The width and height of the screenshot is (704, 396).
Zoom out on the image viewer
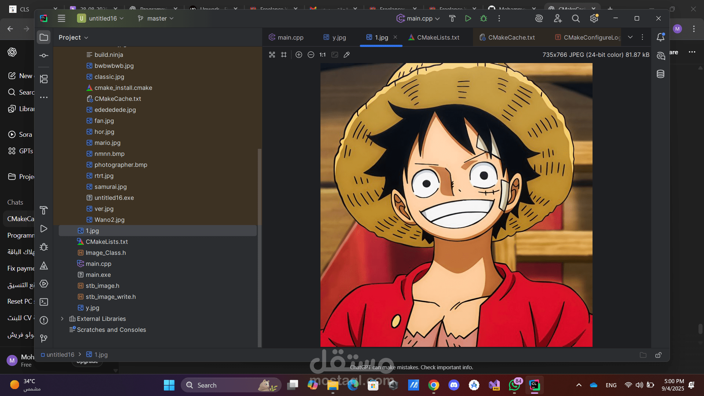(x=311, y=55)
